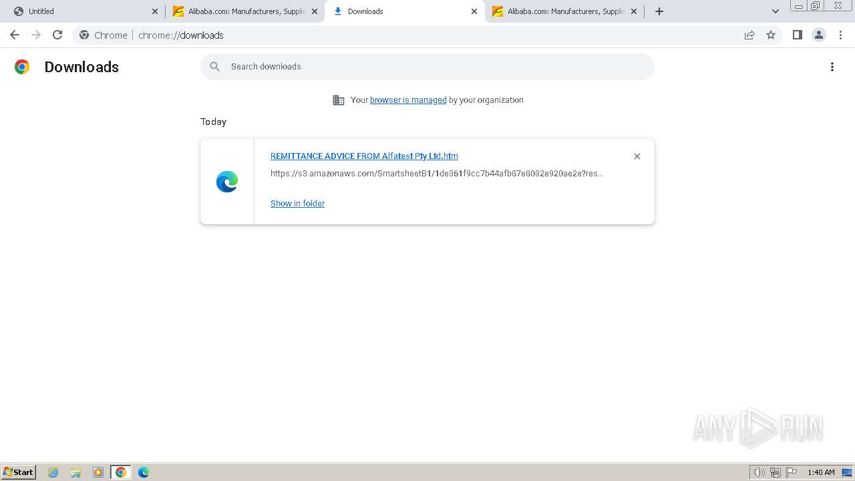
Task: Close the Downloads tab
Action: click(x=474, y=11)
